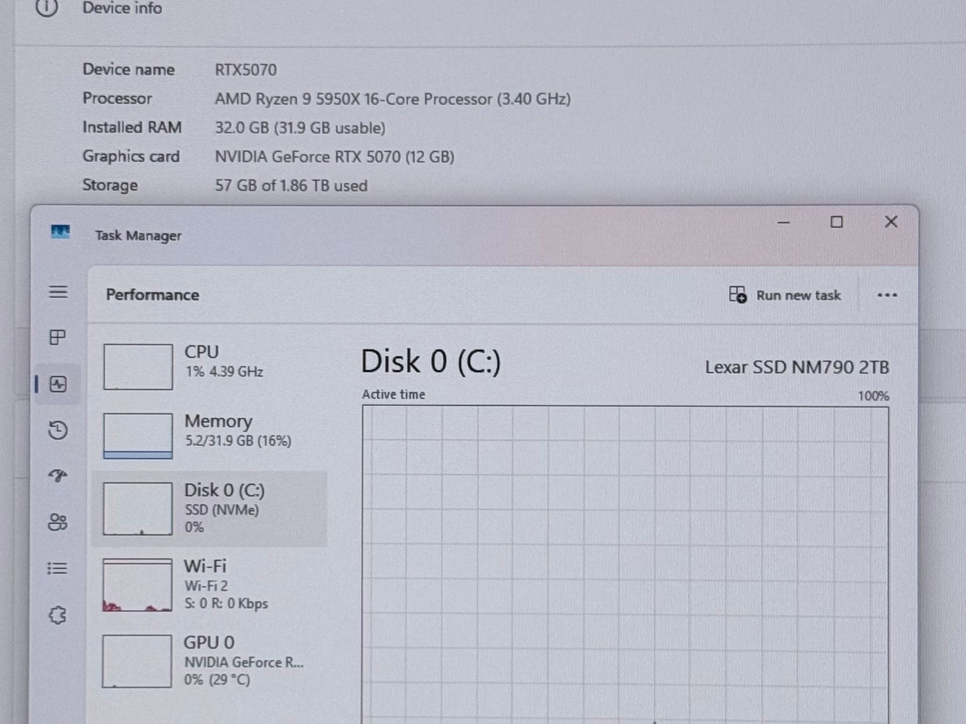This screenshot has width=966, height=724.
Task: Select the Disk 0 (C:) performance entry
Action: coord(210,509)
